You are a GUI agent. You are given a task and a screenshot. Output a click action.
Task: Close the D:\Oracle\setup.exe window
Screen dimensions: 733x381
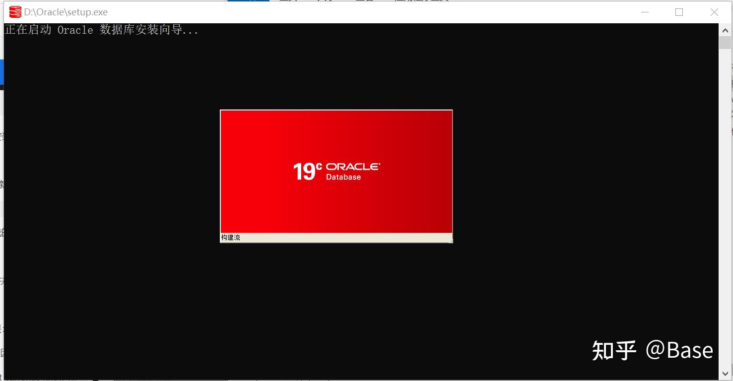(x=714, y=12)
